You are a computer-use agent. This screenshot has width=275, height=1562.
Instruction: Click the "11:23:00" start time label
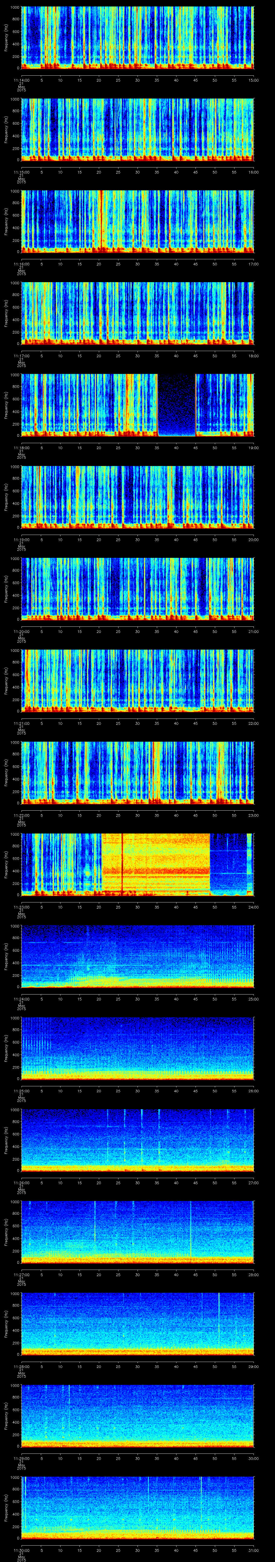tap(22, 907)
